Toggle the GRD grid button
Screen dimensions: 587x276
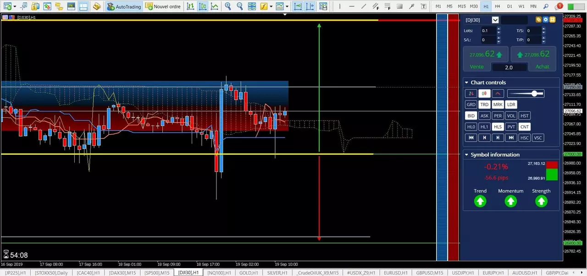(x=471, y=105)
